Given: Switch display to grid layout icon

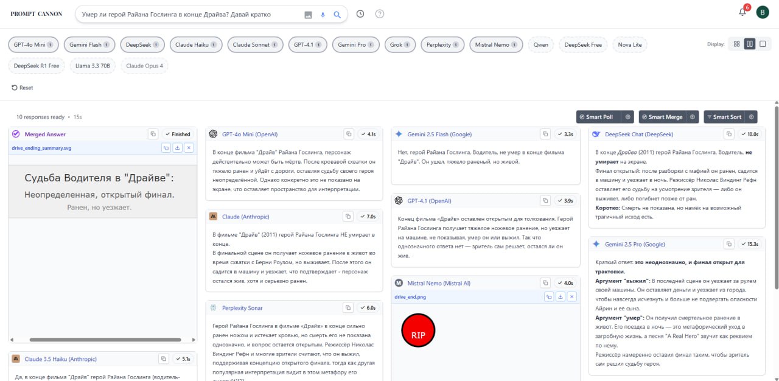Looking at the screenshot, I should [x=737, y=44].
